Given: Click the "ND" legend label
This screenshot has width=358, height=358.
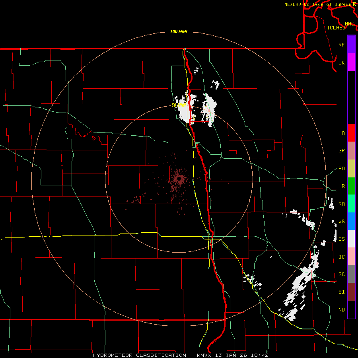Looking at the screenshot, I should click(341, 310).
